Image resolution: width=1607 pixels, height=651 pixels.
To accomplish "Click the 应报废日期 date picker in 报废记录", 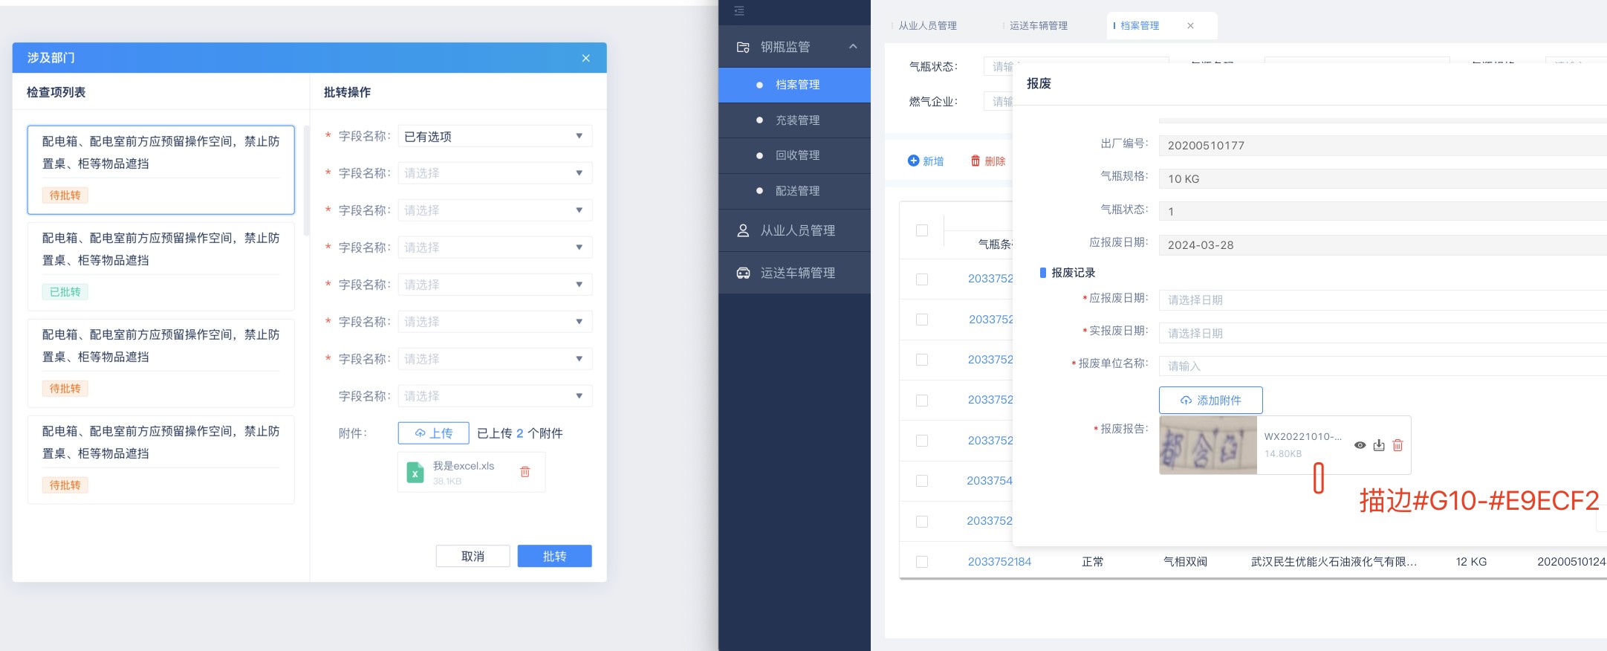I will 1383,300.
